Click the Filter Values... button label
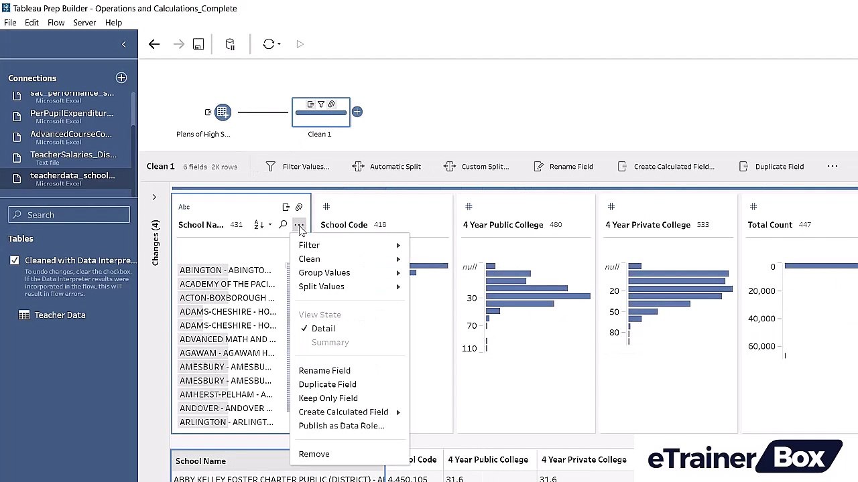858x482 pixels. coord(306,167)
